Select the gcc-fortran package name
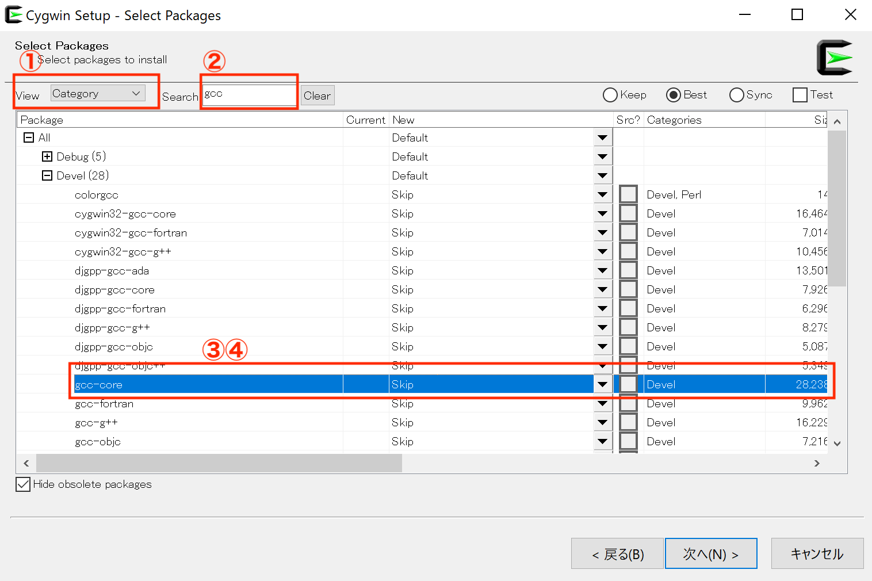This screenshot has width=872, height=581. tap(104, 403)
